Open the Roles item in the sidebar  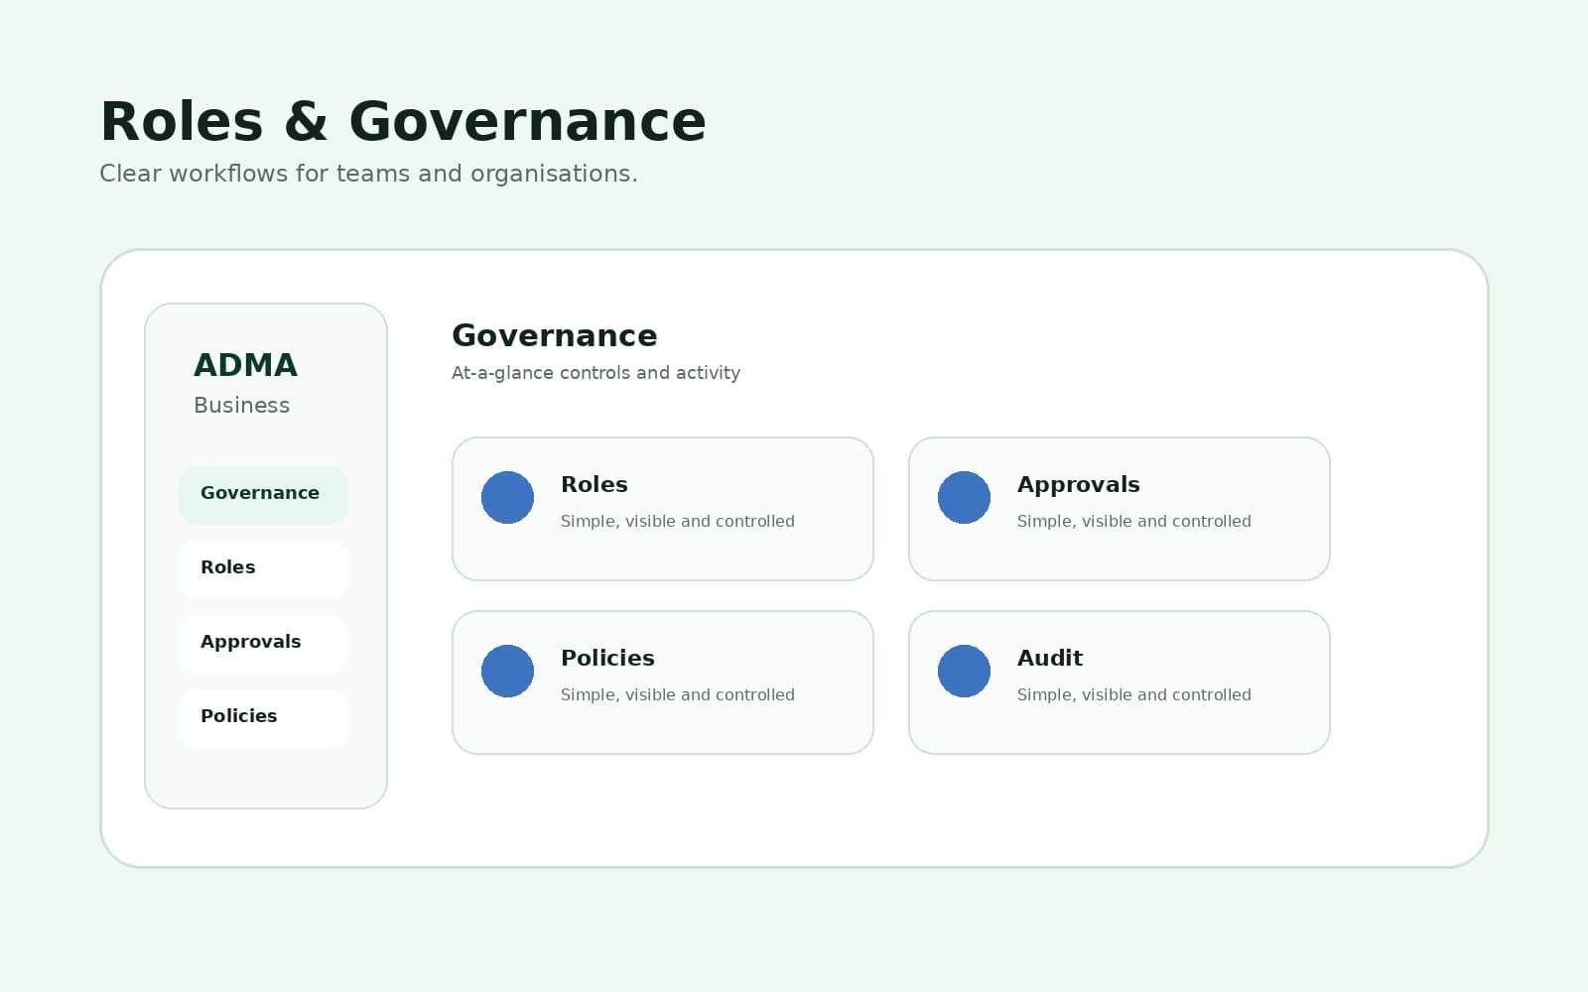[263, 569]
